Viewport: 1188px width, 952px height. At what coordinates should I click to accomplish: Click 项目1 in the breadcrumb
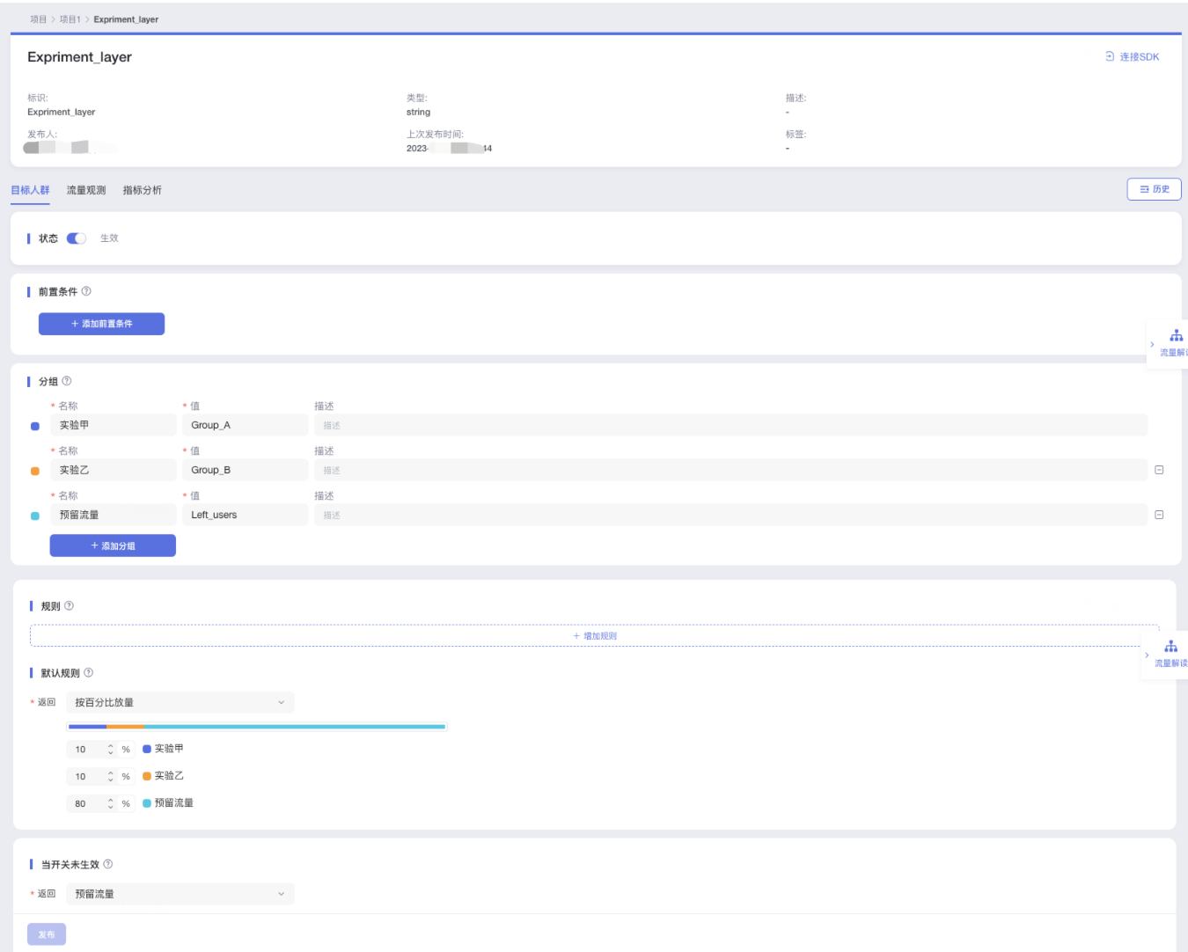pos(70,19)
